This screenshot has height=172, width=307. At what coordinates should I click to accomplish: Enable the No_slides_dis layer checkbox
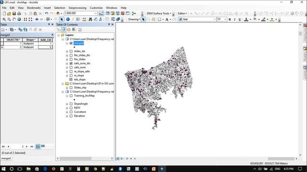pos(71,55)
